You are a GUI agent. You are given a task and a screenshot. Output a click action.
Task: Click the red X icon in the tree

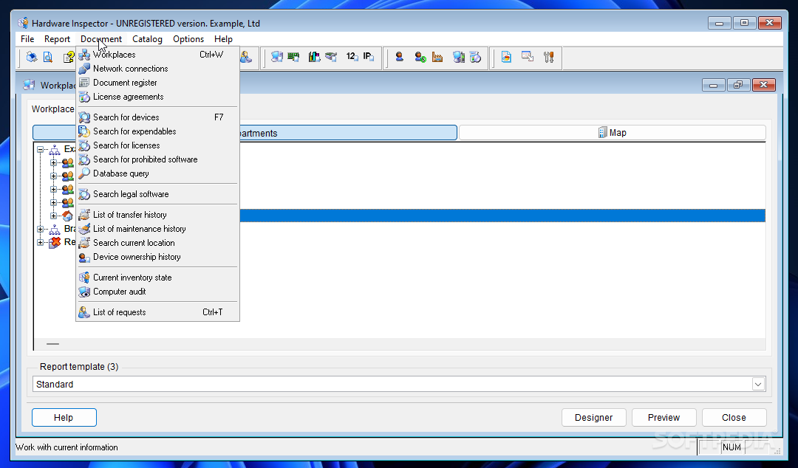pos(55,242)
